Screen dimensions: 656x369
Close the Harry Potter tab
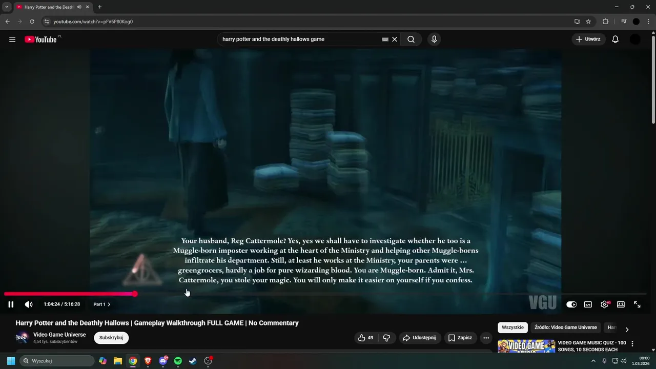[88, 7]
